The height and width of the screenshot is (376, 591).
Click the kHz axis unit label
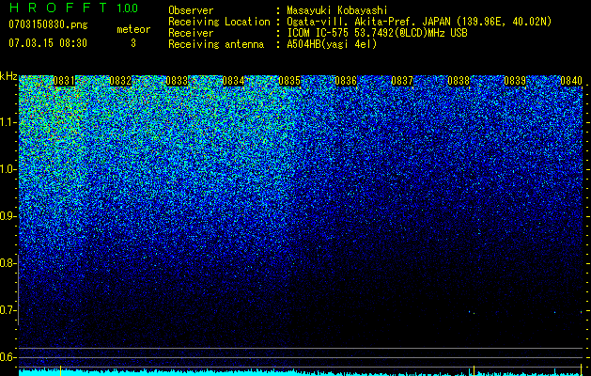point(8,76)
